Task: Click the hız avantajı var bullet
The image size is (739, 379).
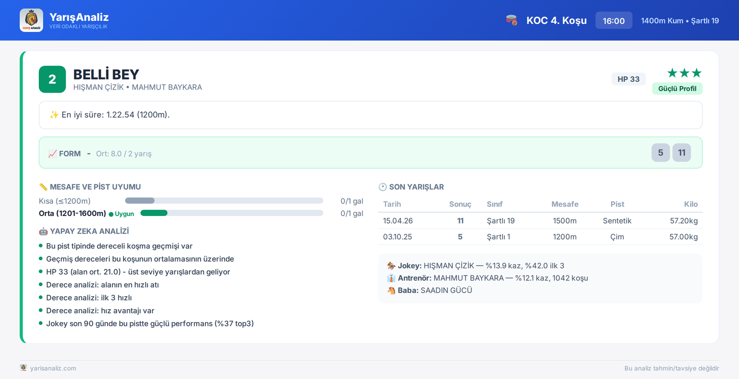Action: 100,311
